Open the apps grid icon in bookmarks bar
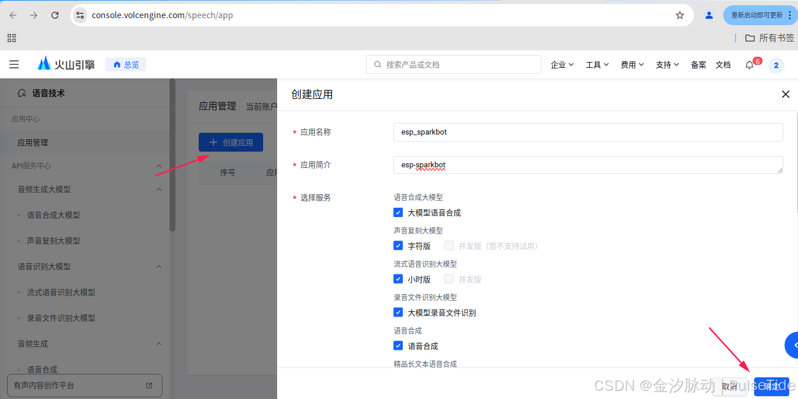This screenshot has width=798, height=399. [x=12, y=38]
